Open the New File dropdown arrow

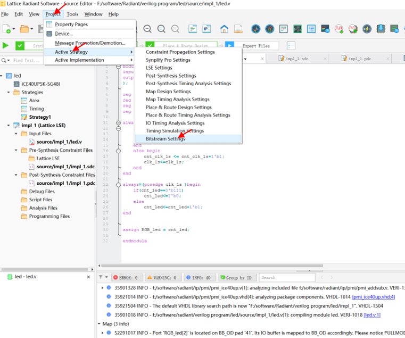click(14, 29)
